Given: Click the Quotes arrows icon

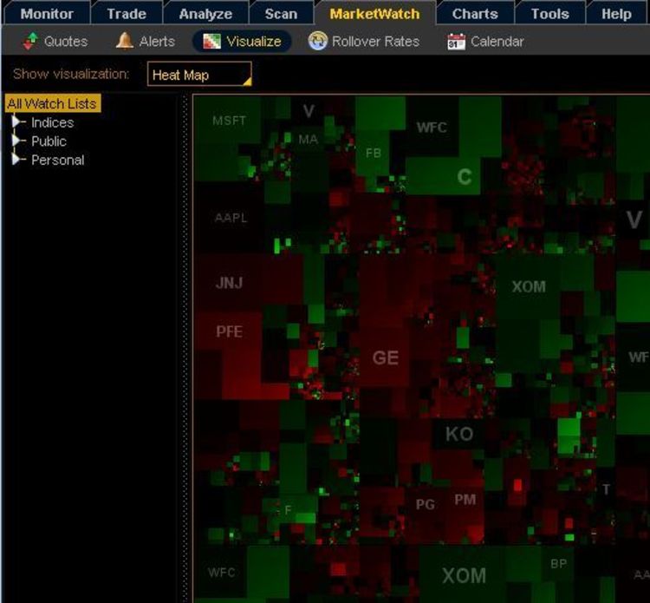Looking at the screenshot, I should click(x=30, y=41).
